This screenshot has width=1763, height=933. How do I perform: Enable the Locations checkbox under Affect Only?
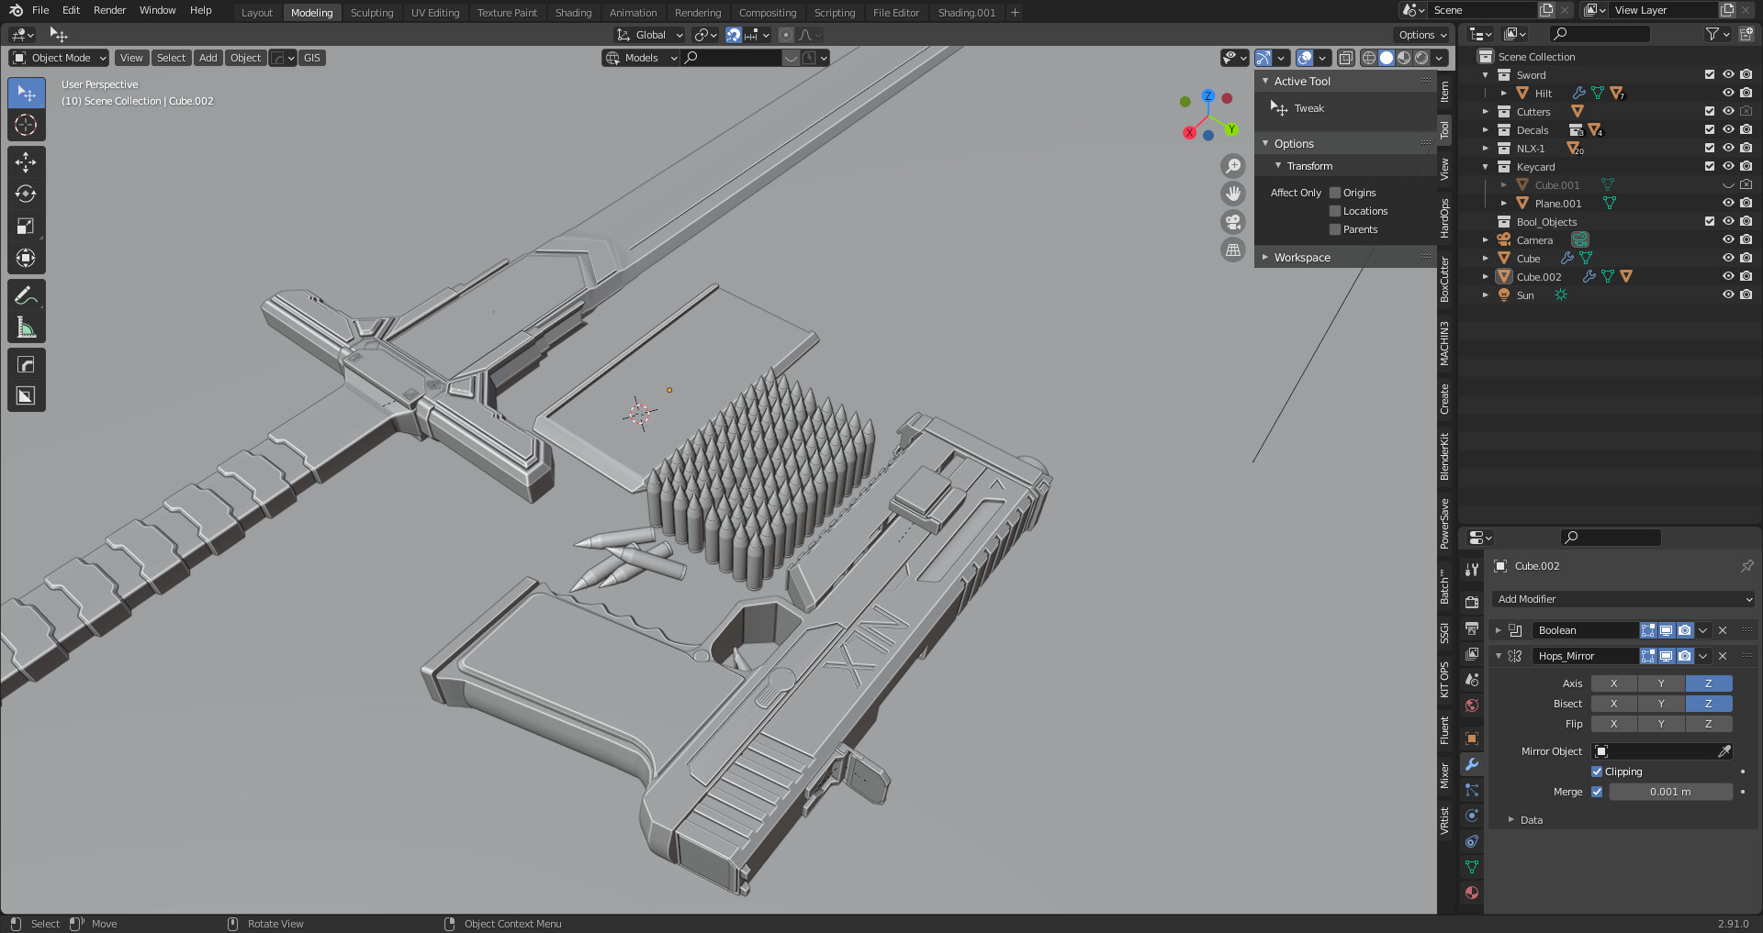[x=1334, y=211]
